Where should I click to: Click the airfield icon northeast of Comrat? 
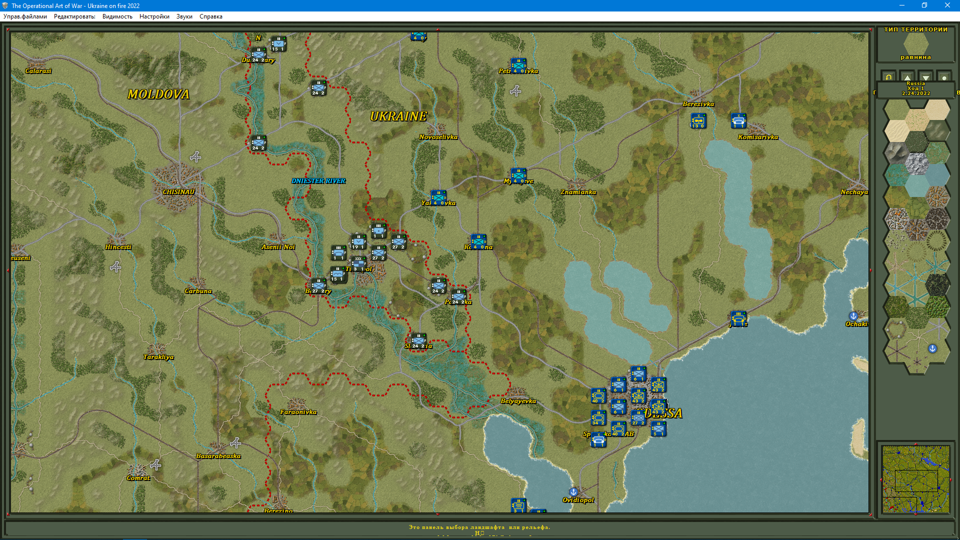coord(155,465)
